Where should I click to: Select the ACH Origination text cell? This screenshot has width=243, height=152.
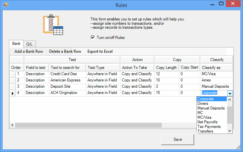[67, 93]
